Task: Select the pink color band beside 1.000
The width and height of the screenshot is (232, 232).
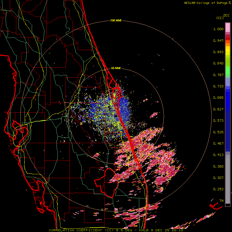Action: coord(228,28)
